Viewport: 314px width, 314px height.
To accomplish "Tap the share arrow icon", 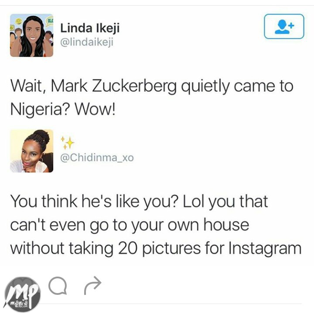I will tap(92, 285).
